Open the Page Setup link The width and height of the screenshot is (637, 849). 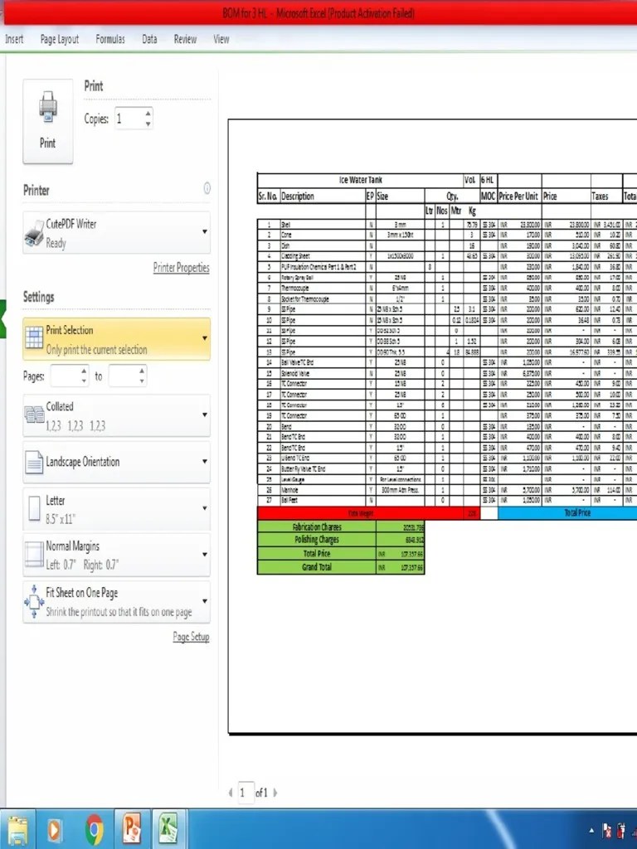pos(191,637)
